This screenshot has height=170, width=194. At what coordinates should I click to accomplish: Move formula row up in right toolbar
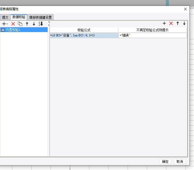(x=178, y=23)
